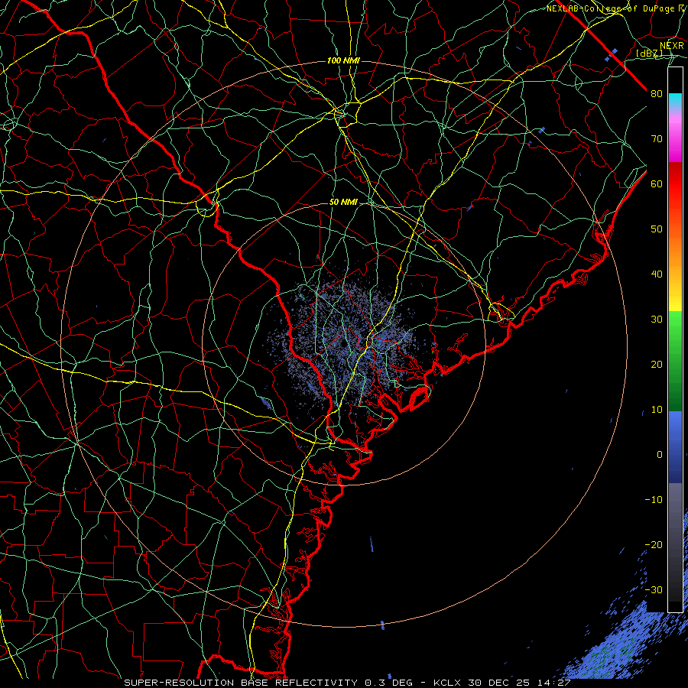
Task: Click the -10 value on the reflectivity scale
Action: coord(654,500)
